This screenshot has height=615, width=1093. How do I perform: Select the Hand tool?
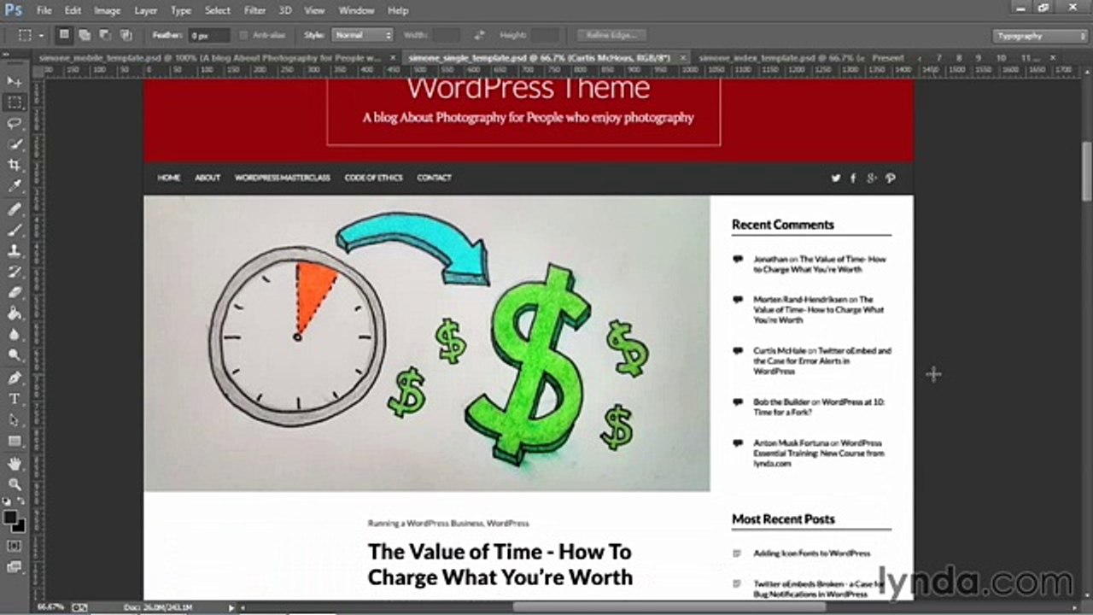pos(15,464)
